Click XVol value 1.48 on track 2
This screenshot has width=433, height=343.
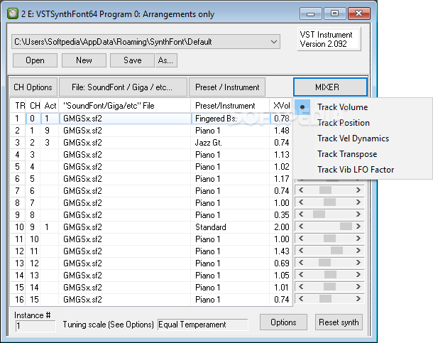click(x=281, y=131)
